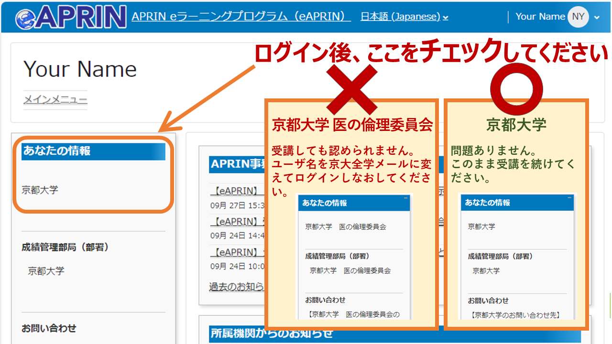Open the APRIN eラーニングプログラム（eAPRIN） link
612x344 pixels.
coord(241,16)
